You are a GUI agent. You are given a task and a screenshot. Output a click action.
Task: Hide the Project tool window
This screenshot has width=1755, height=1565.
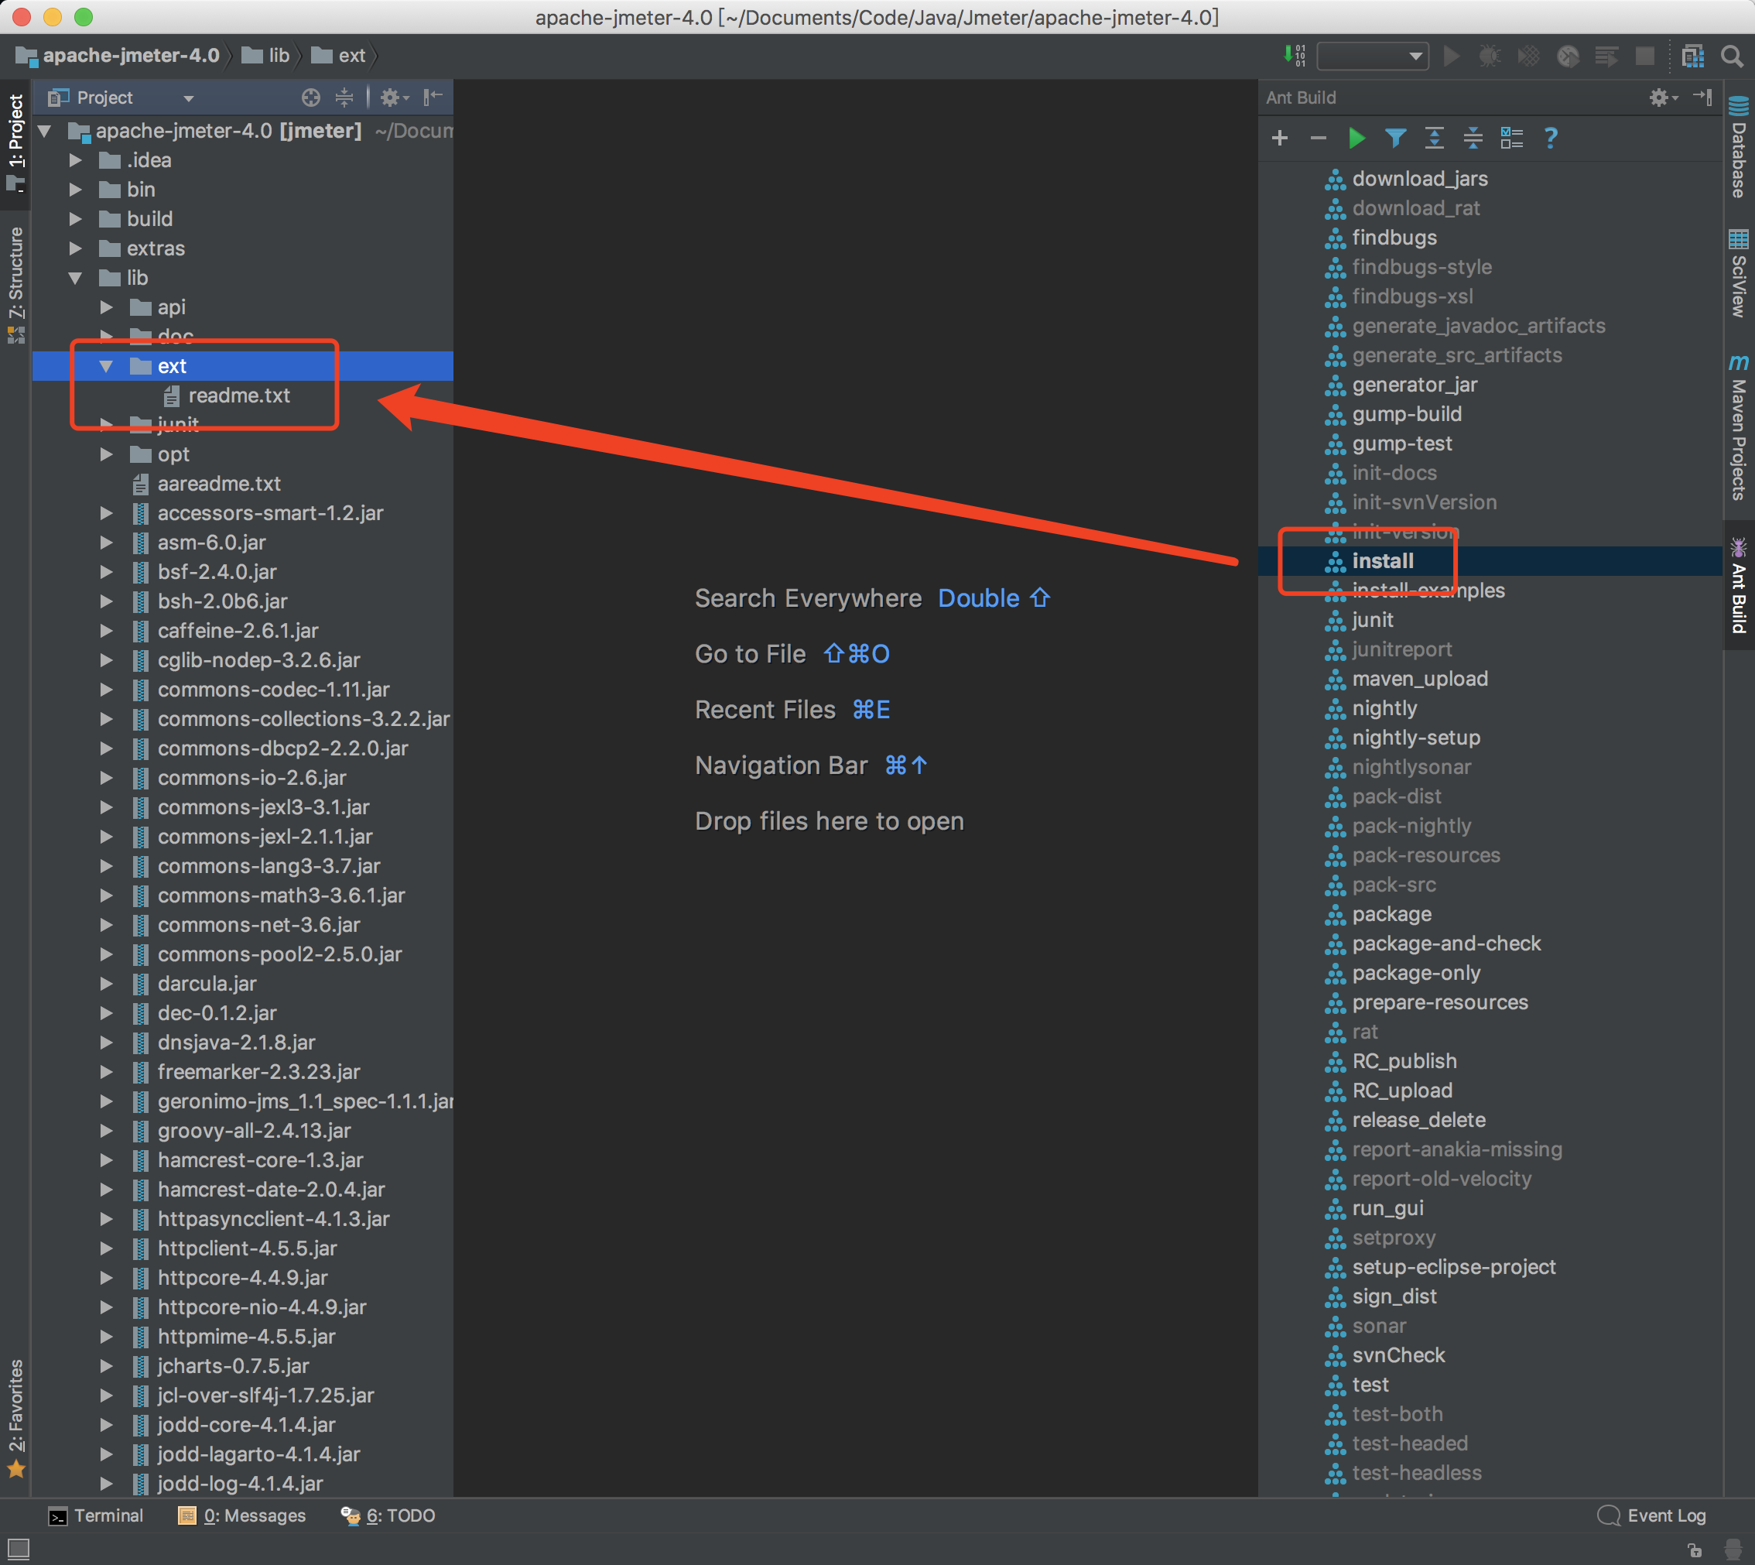point(433,98)
